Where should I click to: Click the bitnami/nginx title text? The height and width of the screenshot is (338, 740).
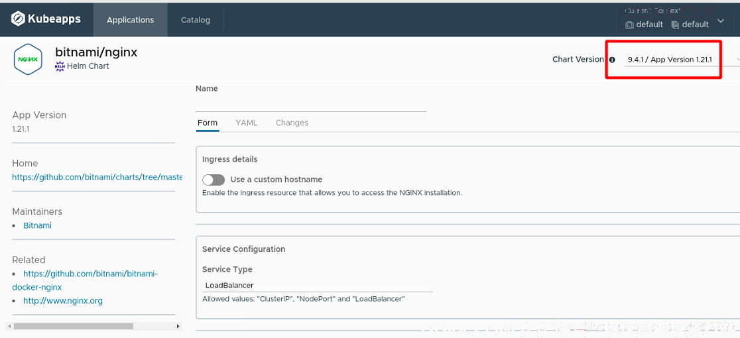pos(96,52)
